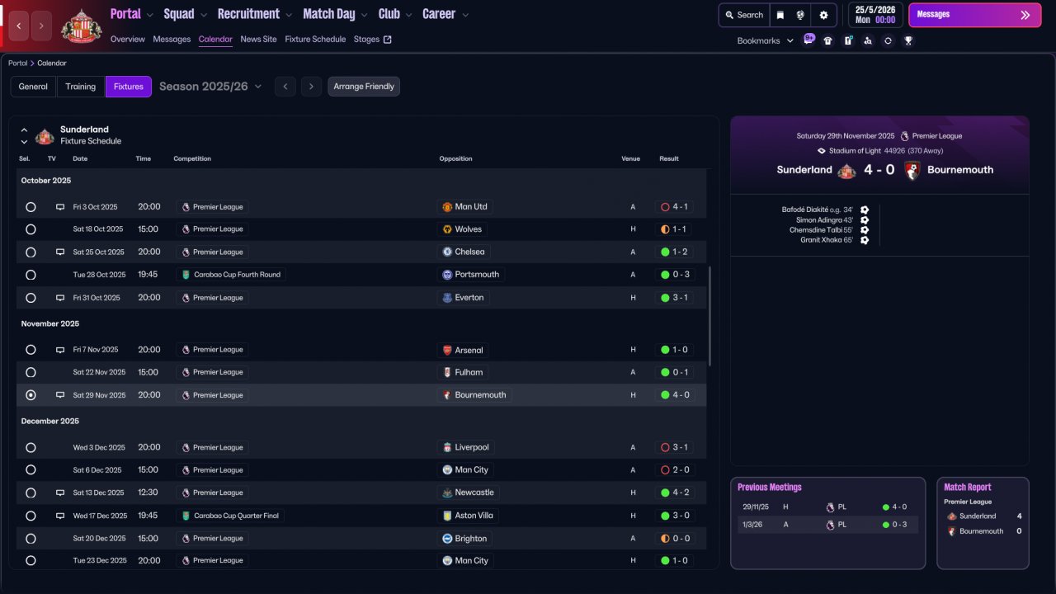
Task: Expand the Recruitment menu chevron
Action: (288, 15)
